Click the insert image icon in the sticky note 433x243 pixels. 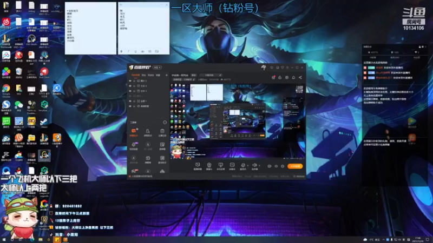[x=157, y=51]
